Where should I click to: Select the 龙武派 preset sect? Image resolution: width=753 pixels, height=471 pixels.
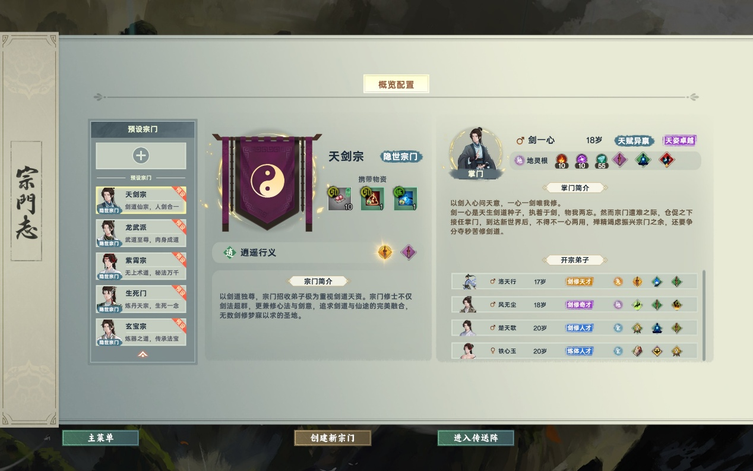coord(141,233)
